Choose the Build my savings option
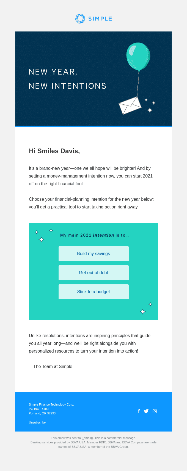187x471 pixels. coord(94,254)
